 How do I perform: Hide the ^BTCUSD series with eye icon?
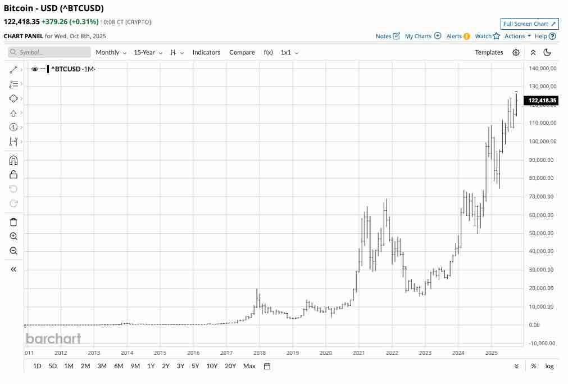click(35, 69)
